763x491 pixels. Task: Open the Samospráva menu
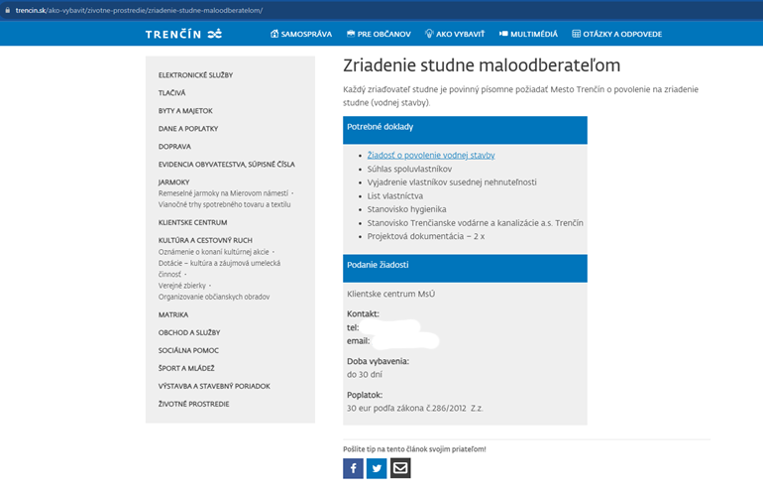pos(301,34)
